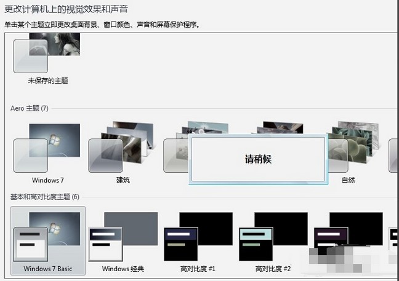
Task: Choose the 高对比度 #1 theme
Action: click(x=198, y=237)
